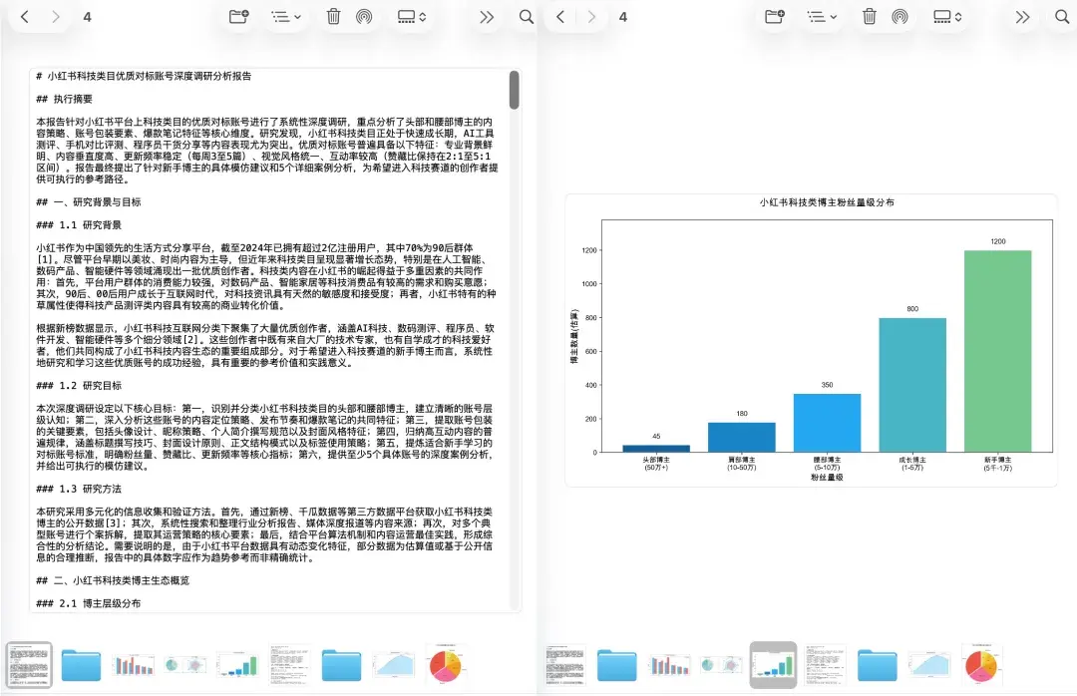Image resolution: width=1077 pixels, height=696 pixels.
Task: Click the heading '### 1.3 研究方法'
Action: [x=79, y=489]
